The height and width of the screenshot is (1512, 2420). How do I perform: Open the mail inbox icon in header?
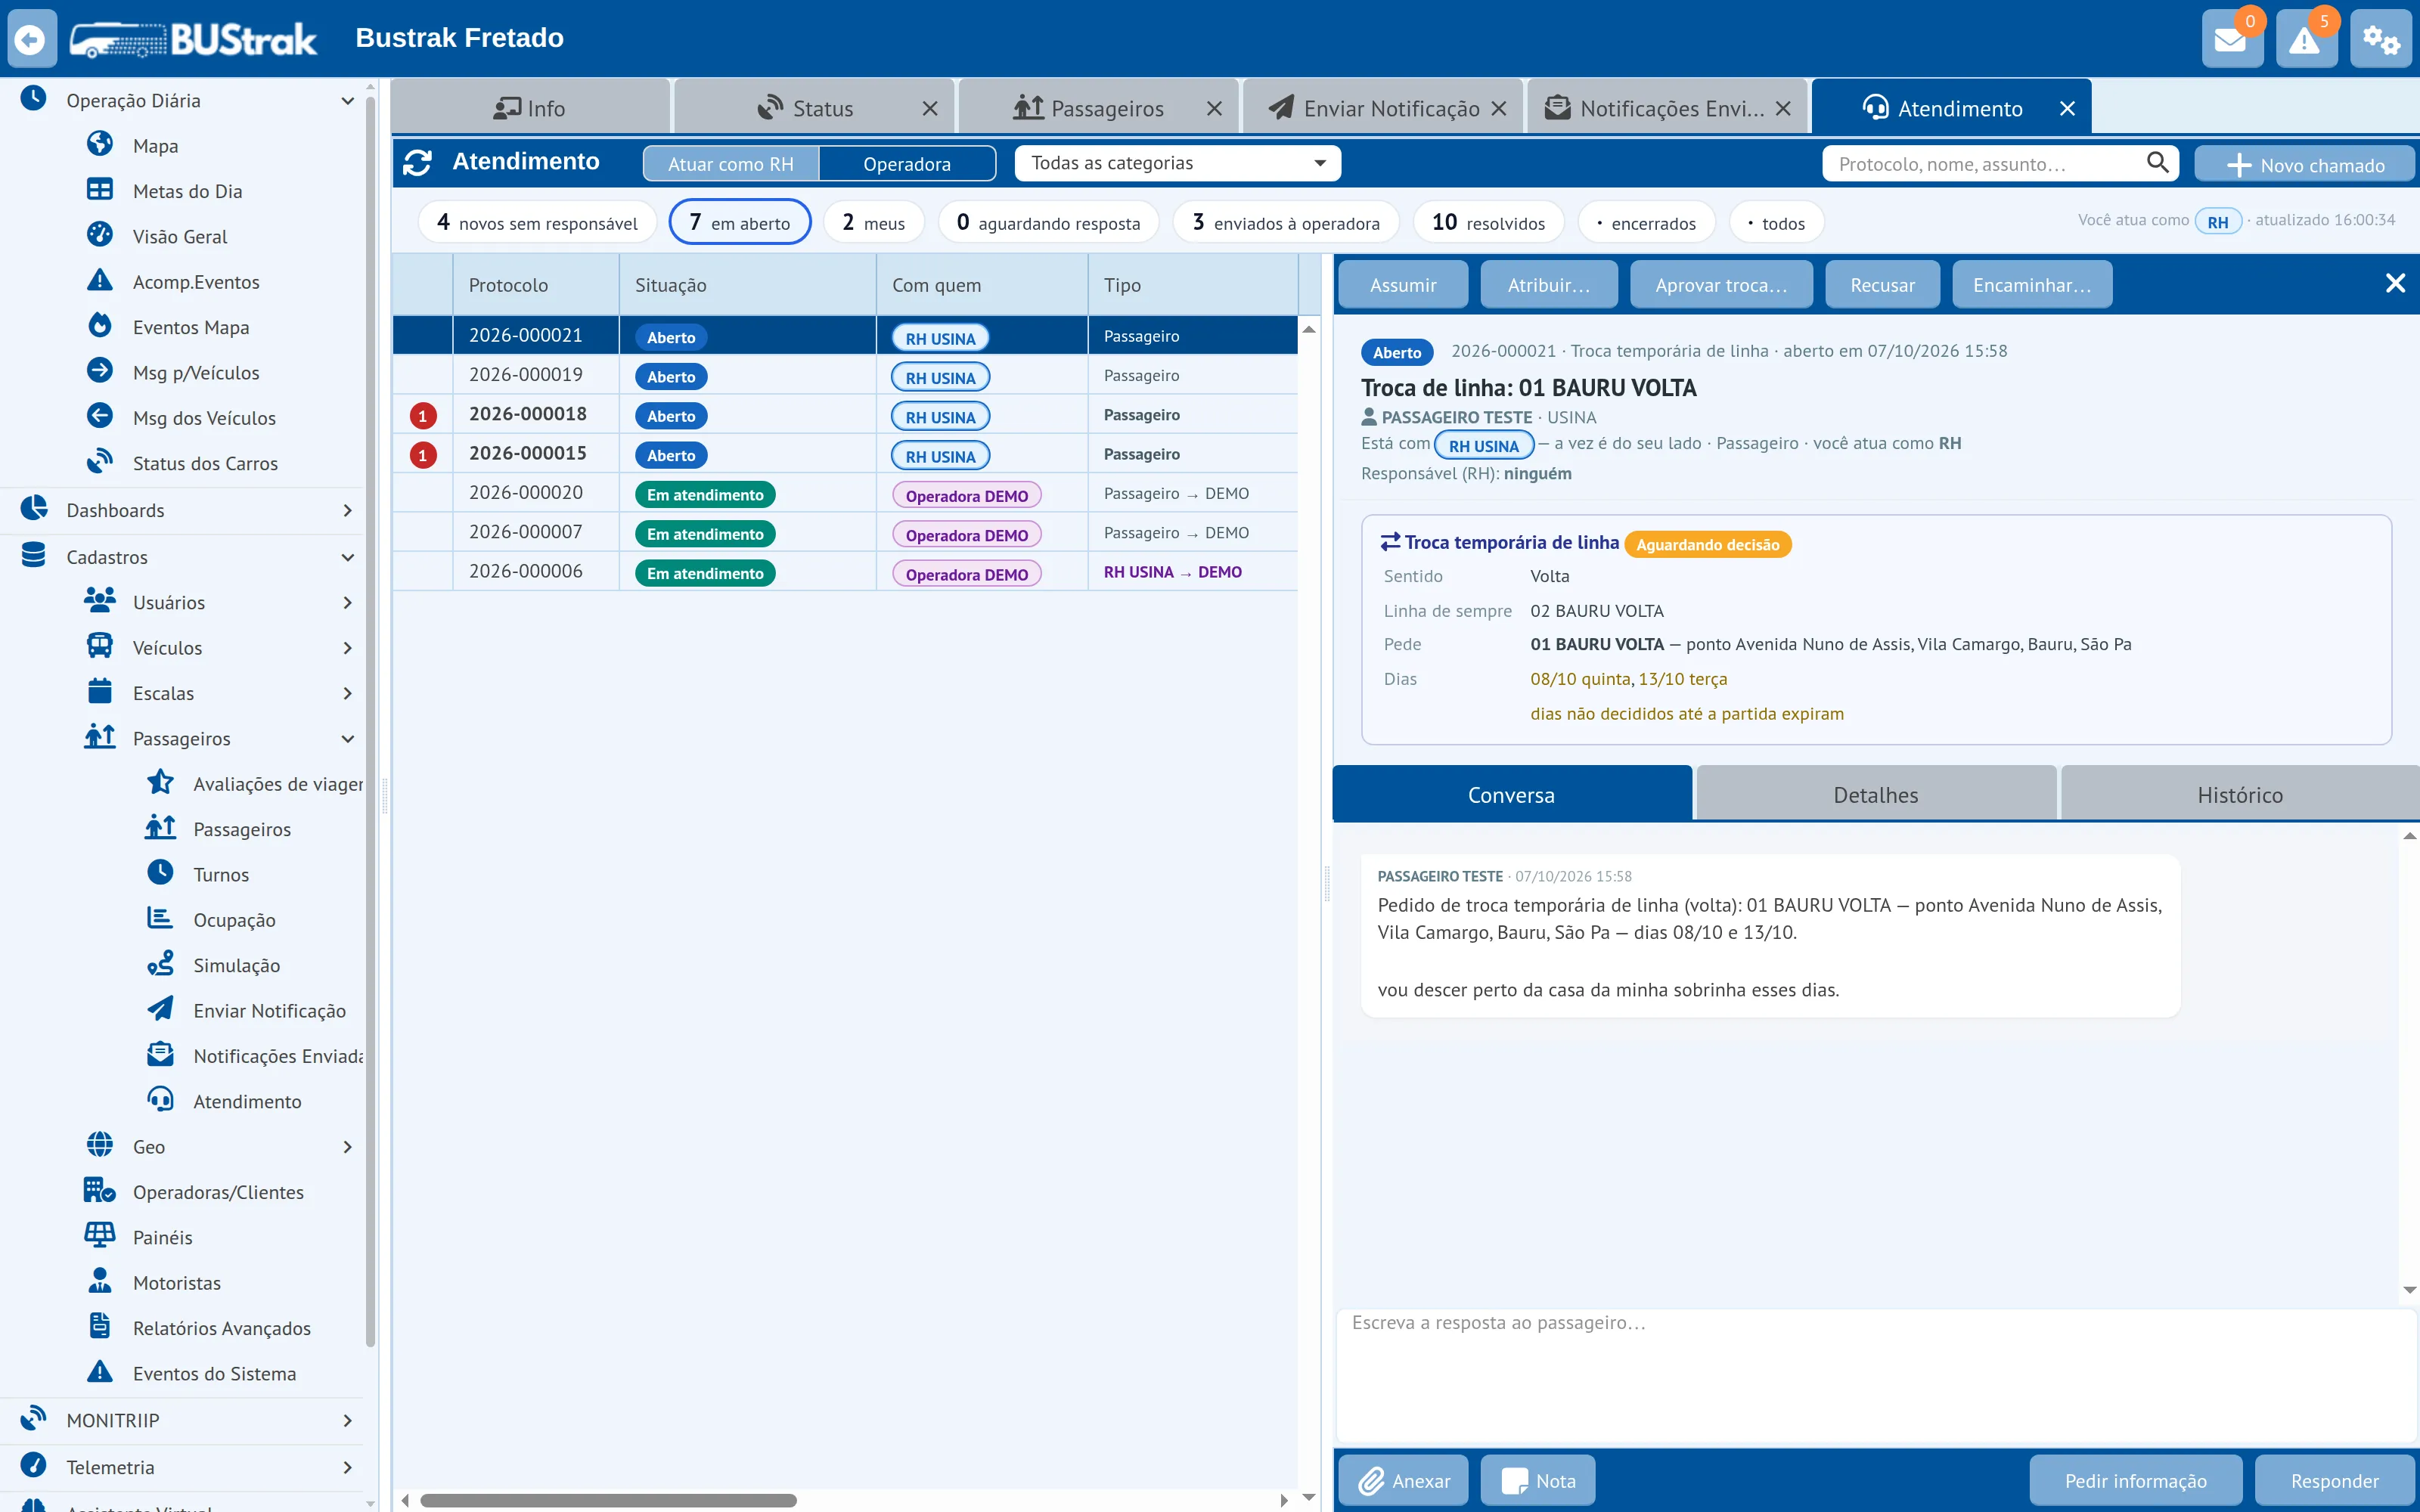tap(2231, 39)
